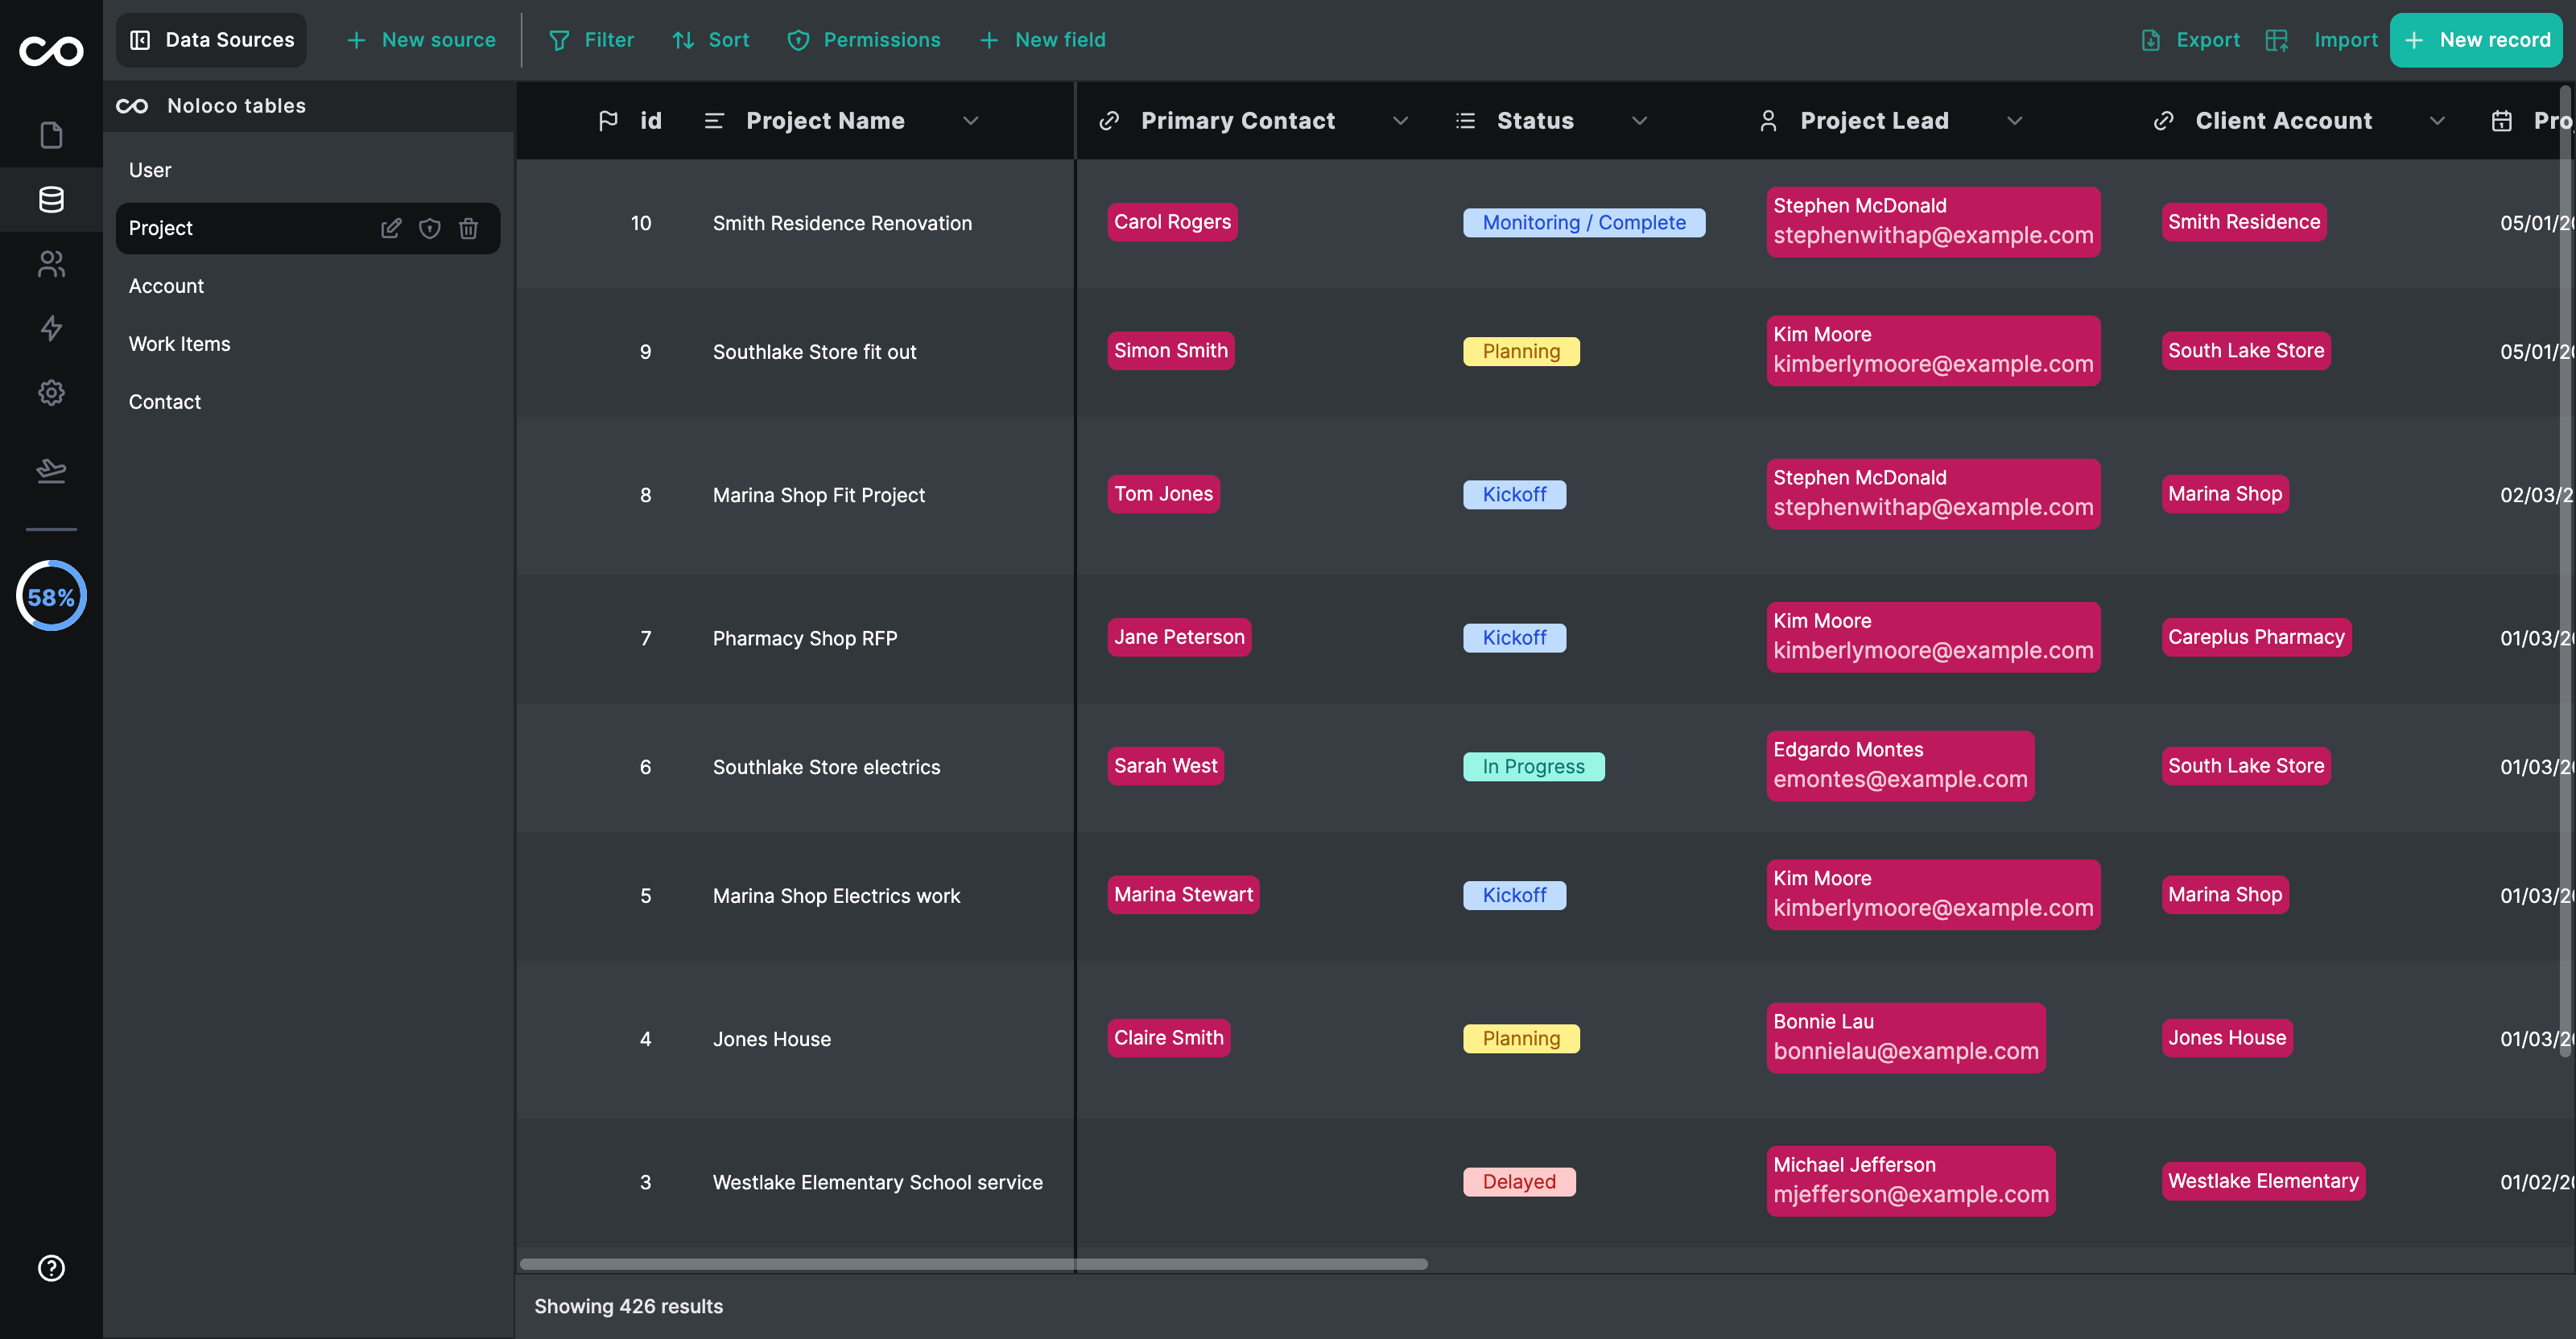Open the Users icon in left sidebar

(51, 264)
